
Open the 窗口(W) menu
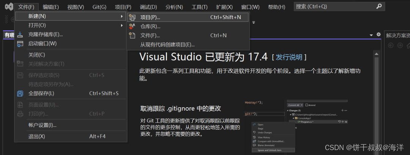[x=250, y=7]
